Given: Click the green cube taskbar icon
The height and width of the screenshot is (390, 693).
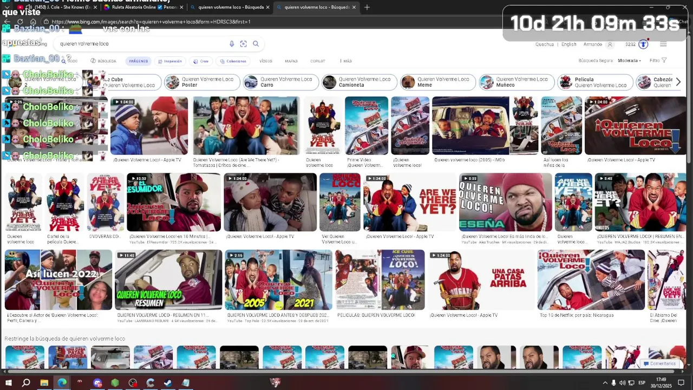Looking at the screenshot, I should tap(115, 382).
